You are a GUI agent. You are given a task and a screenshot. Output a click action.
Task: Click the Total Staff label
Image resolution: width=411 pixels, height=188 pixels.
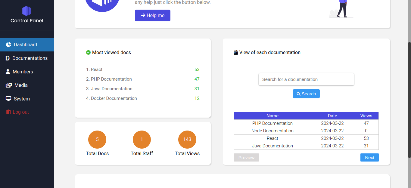point(142,153)
